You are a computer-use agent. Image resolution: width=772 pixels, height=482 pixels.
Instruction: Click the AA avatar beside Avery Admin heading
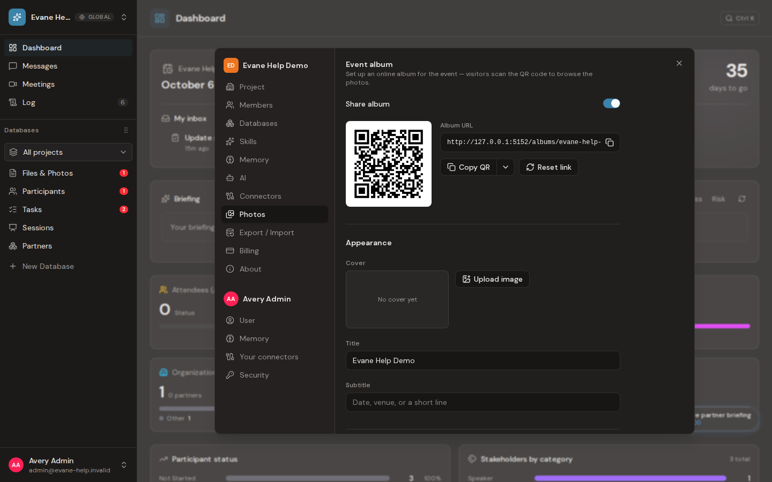231,299
